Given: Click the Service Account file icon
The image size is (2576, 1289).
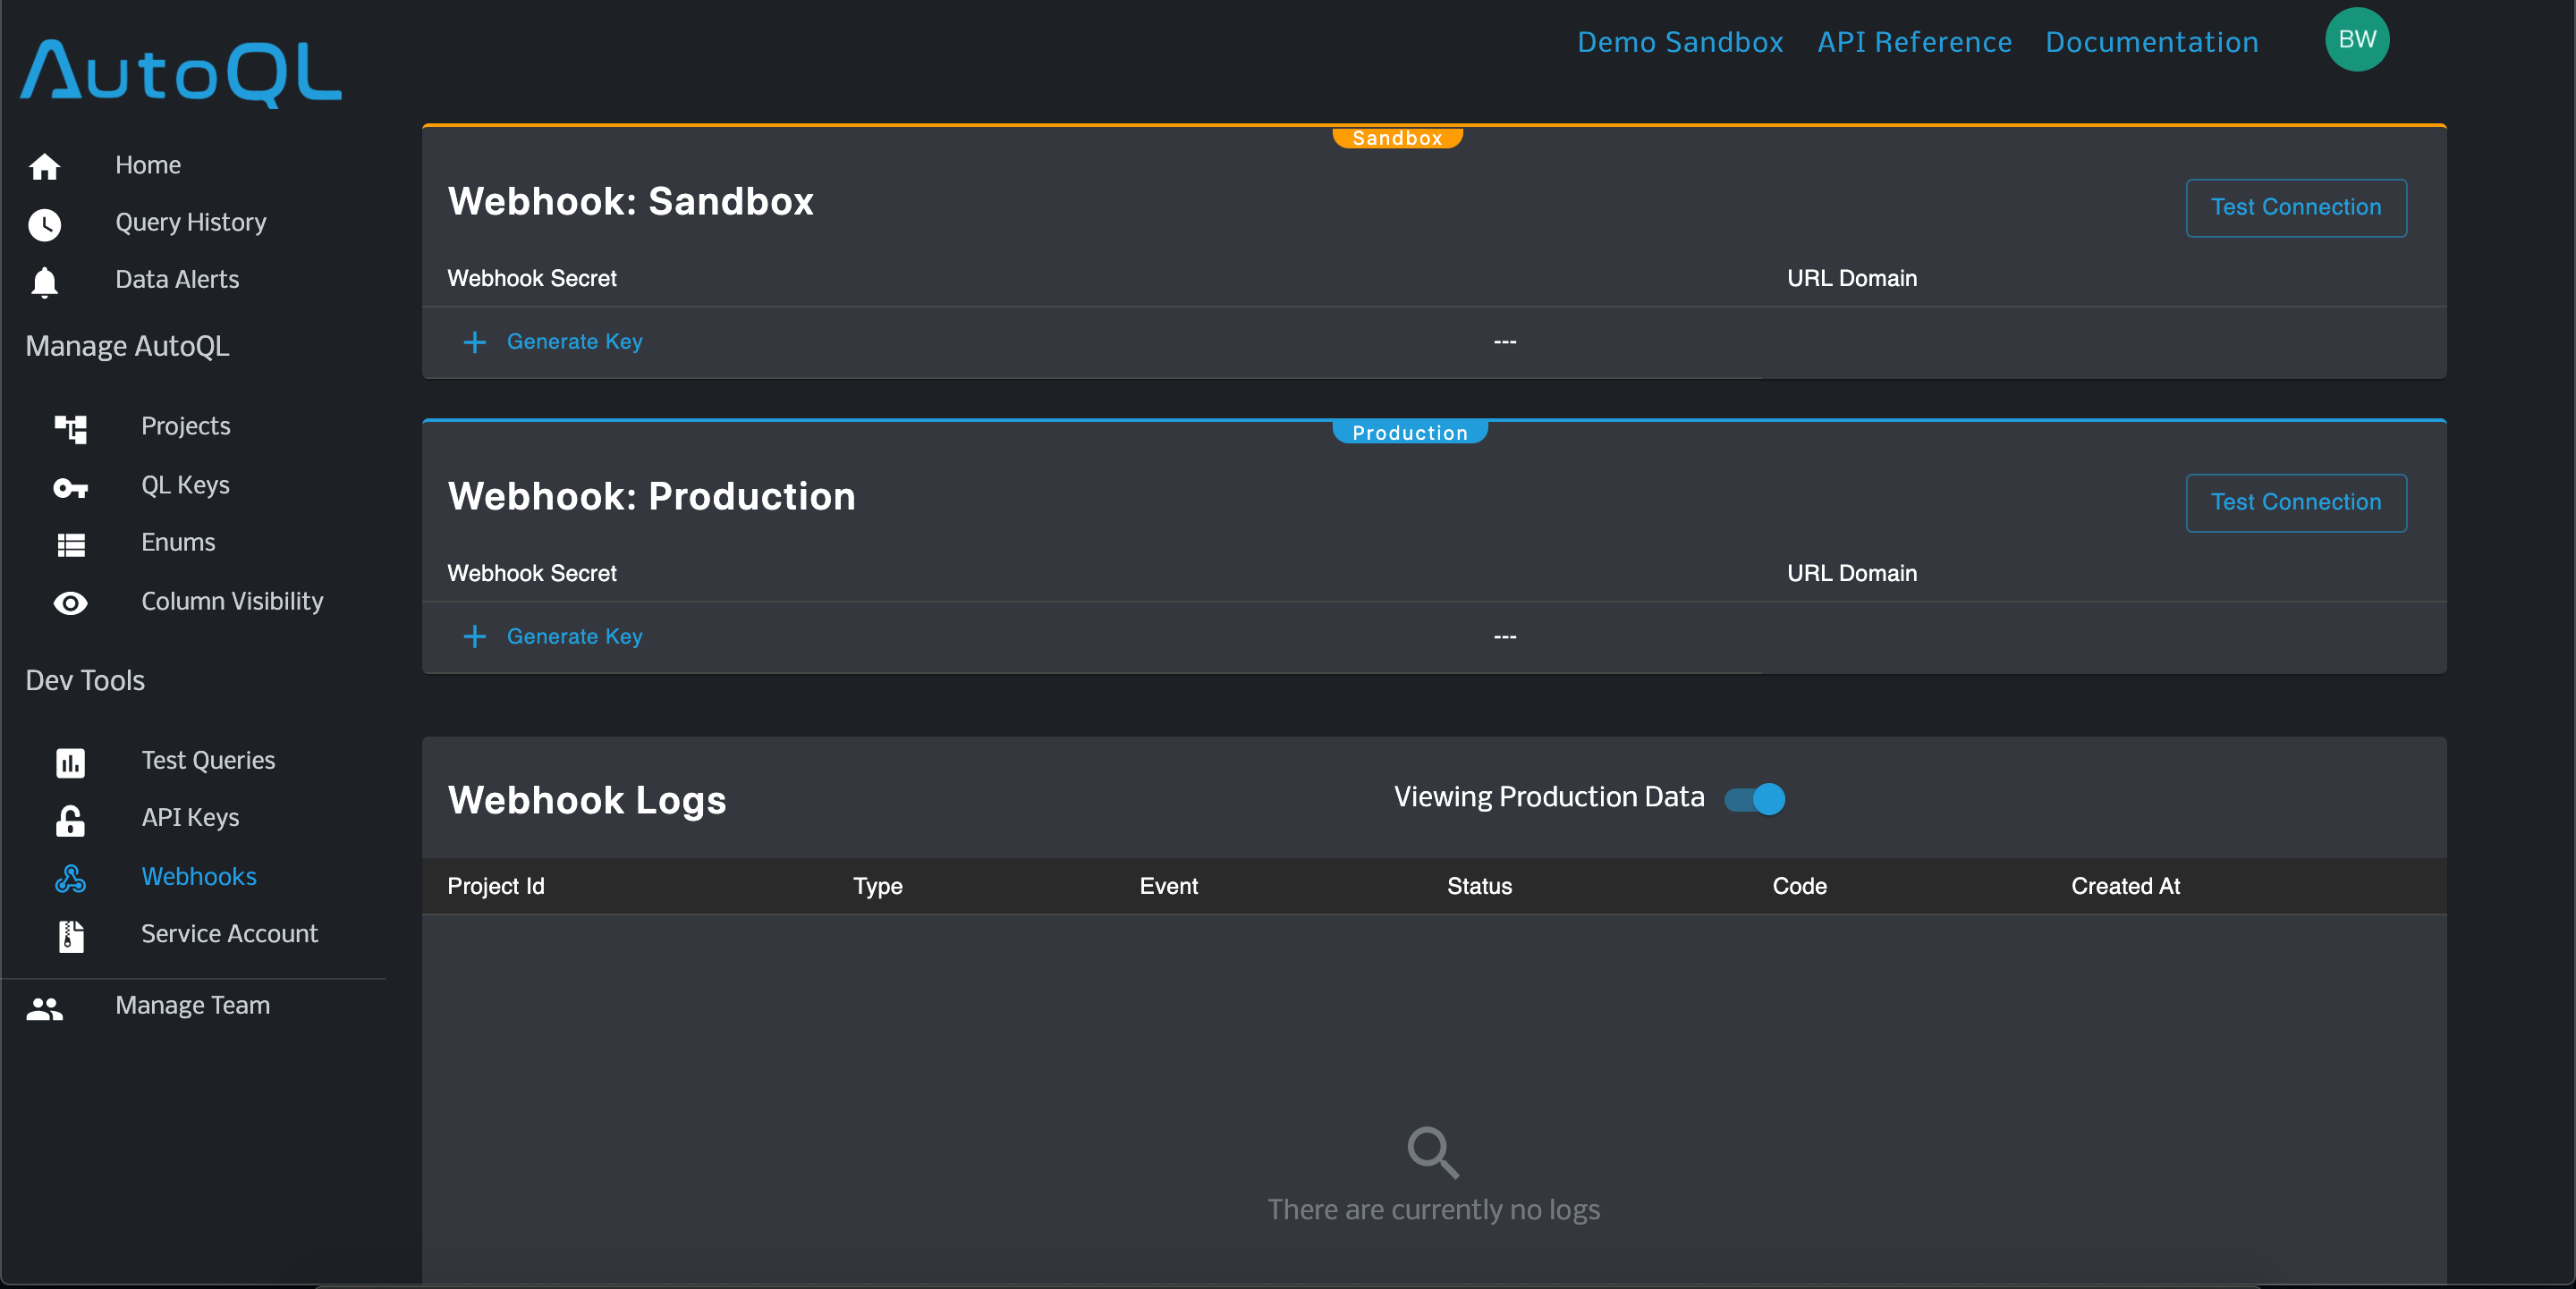Looking at the screenshot, I should pyautogui.click(x=70, y=936).
